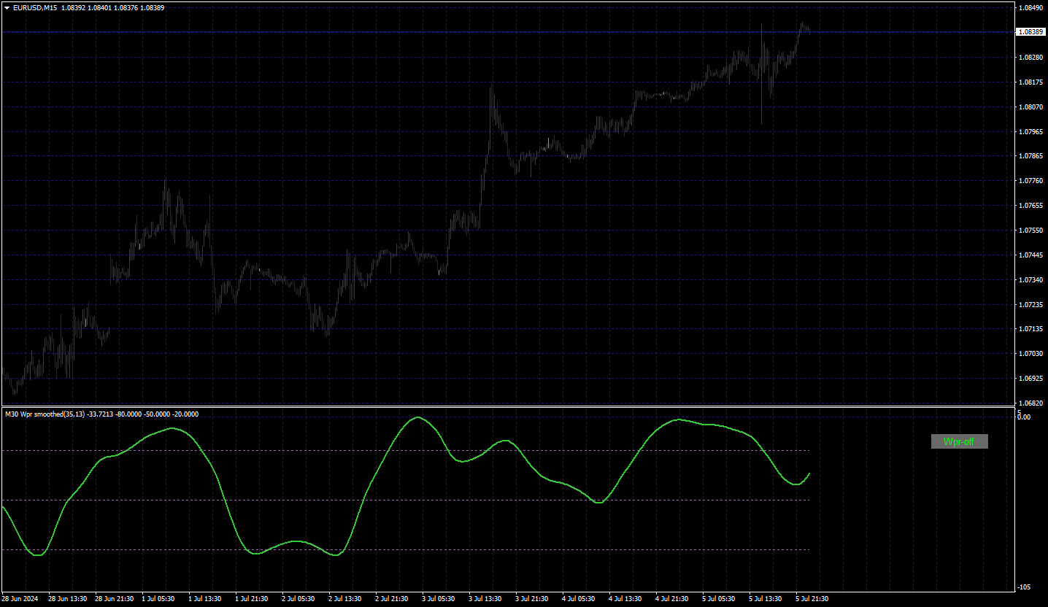
Task: Click the 4 Jul 21:30 time label
Action: (672, 599)
